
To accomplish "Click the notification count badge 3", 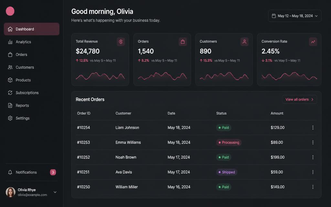I will pos(53,172).
